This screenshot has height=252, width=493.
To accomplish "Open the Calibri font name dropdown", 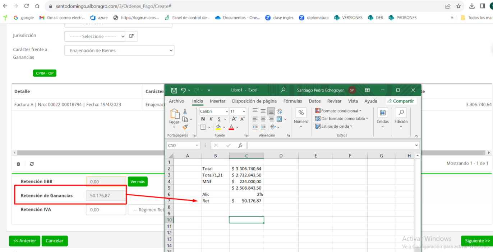I will [226, 111].
